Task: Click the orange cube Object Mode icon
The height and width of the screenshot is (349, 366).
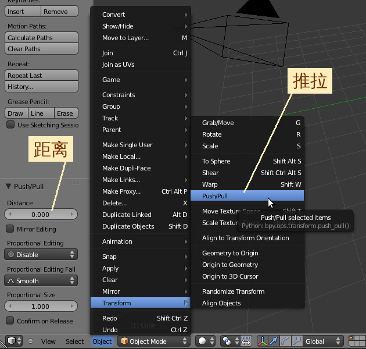Action: [x=124, y=341]
